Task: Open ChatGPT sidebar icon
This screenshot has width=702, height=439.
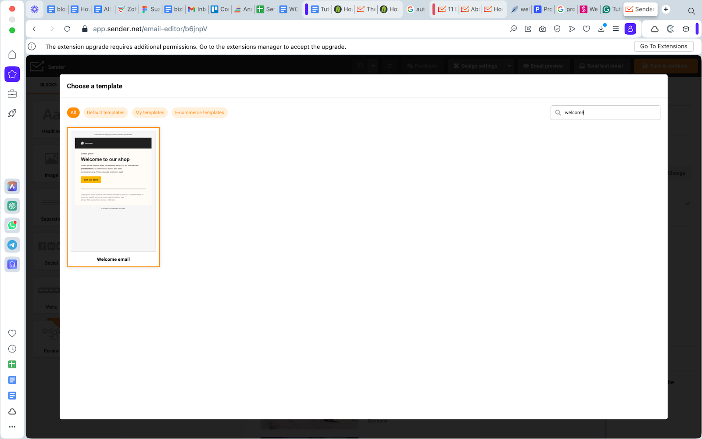Action: [12, 206]
